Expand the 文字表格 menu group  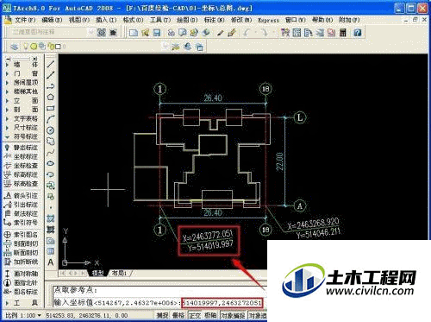coord(22,118)
